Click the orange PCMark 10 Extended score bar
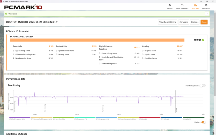 tap(97, 40)
